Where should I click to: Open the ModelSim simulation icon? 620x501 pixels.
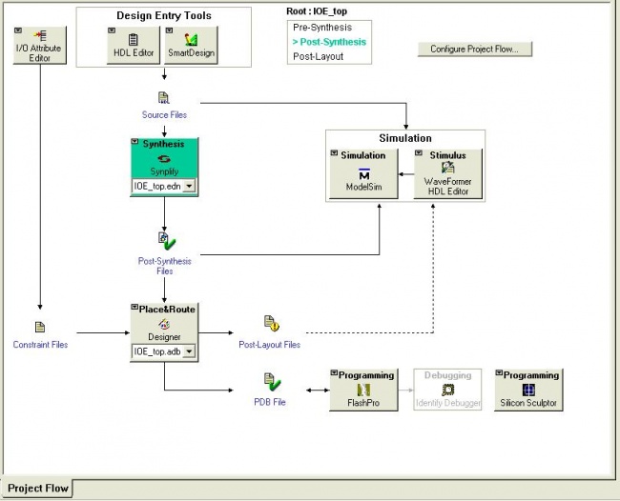[363, 173]
